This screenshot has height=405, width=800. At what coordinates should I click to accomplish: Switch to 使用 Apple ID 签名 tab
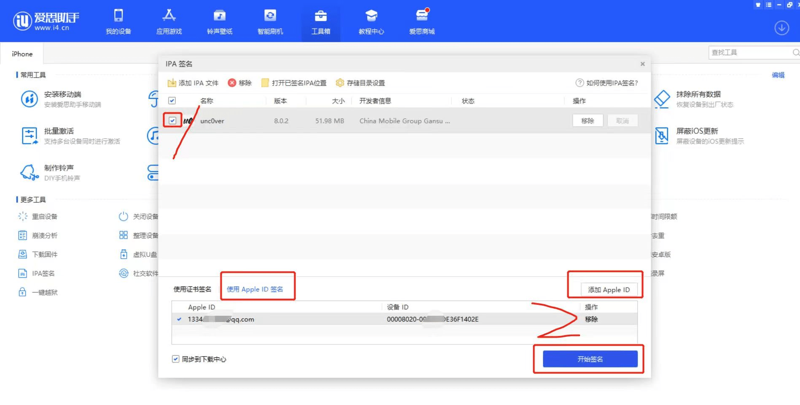(255, 289)
